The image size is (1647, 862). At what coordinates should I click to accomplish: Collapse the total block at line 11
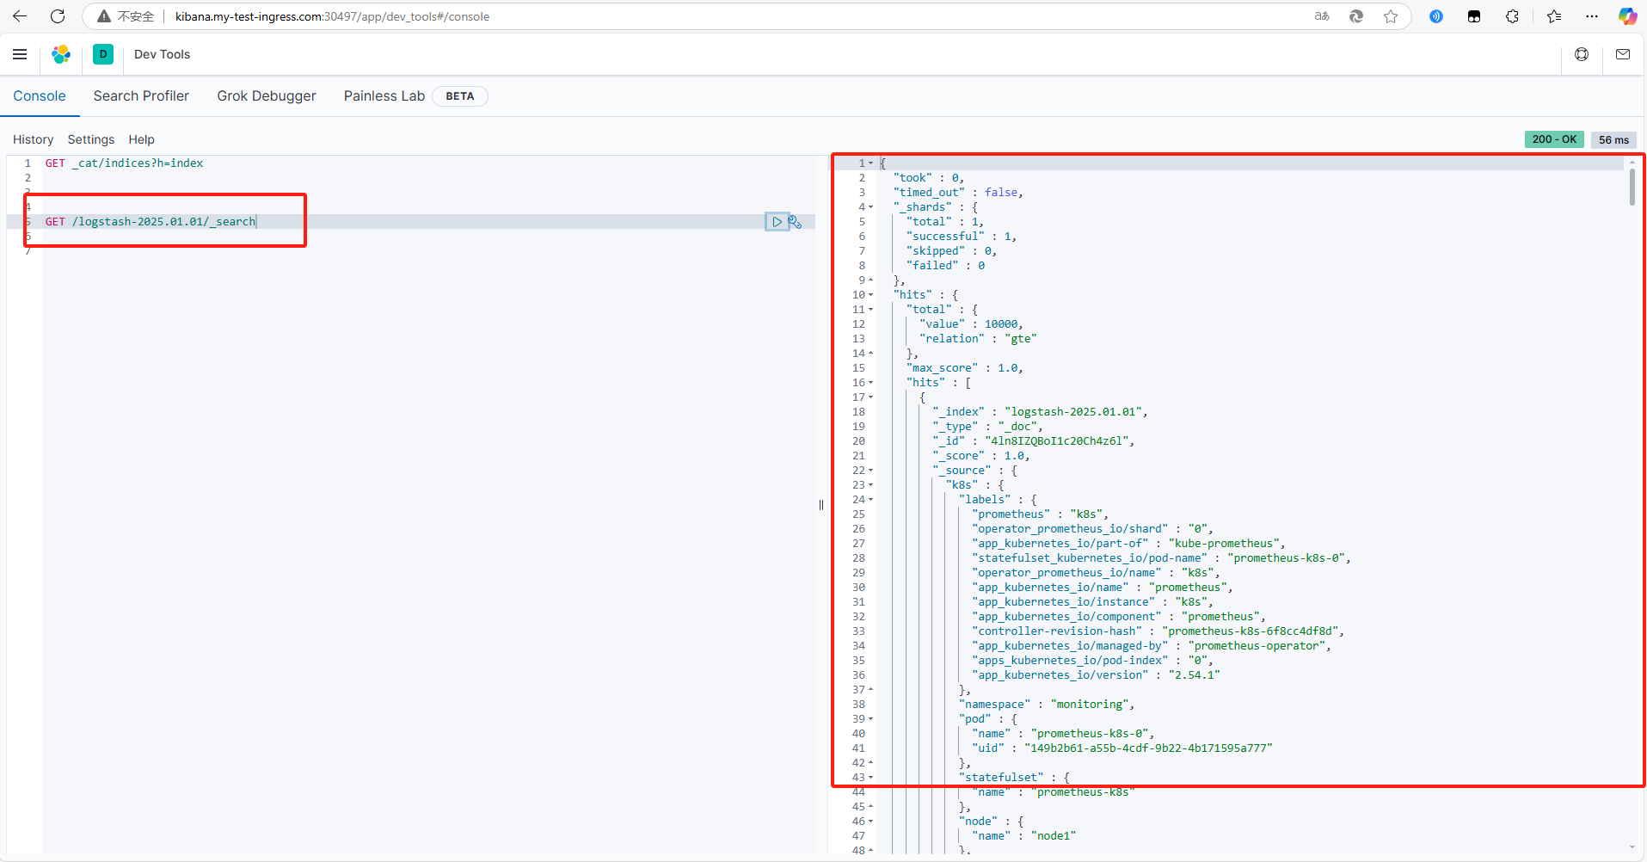(870, 310)
